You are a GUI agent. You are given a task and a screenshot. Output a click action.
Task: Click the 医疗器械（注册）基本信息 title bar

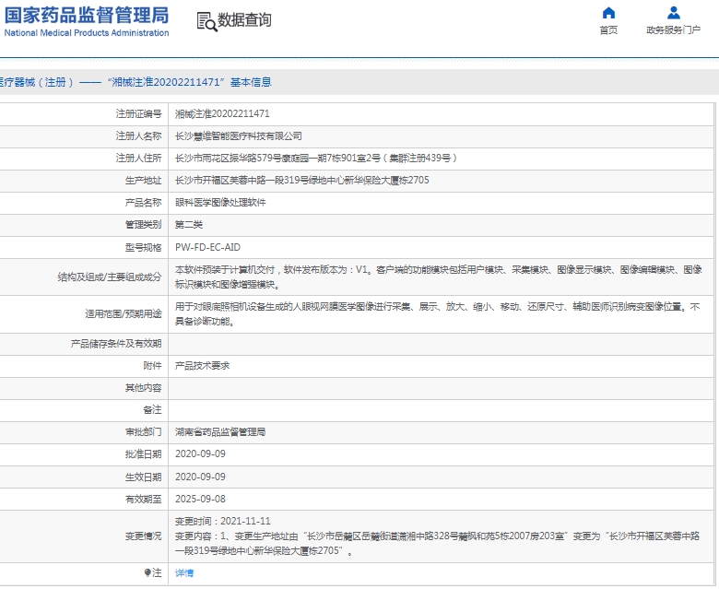(359, 82)
